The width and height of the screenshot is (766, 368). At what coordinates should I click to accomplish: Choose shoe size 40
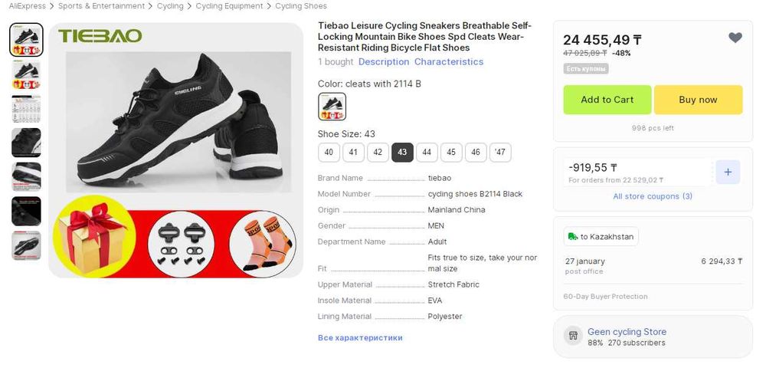coord(329,153)
